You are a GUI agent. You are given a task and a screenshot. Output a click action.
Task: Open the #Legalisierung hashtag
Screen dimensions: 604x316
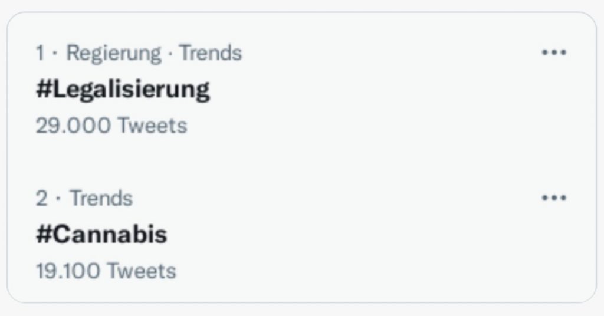point(123,89)
